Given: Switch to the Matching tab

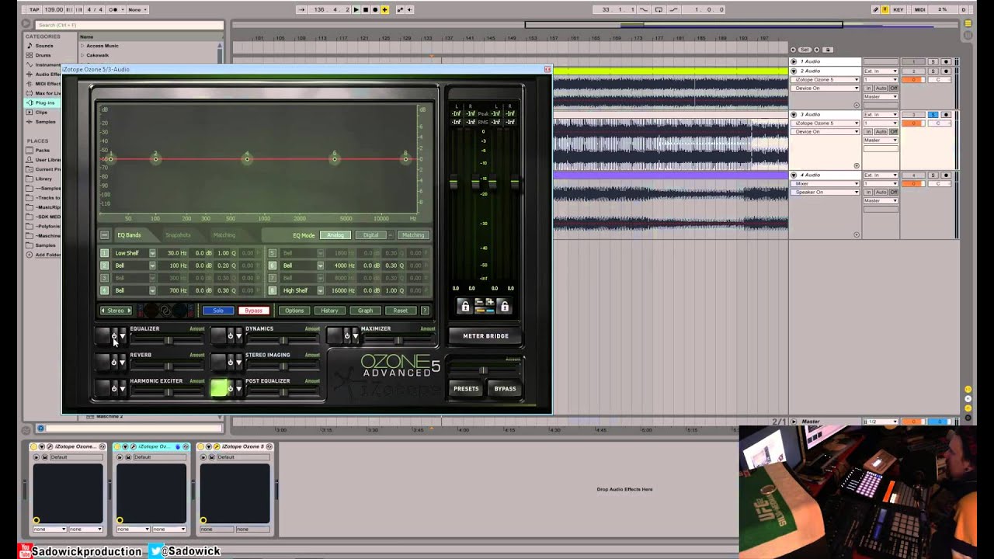Looking at the screenshot, I should pos(224,235).
